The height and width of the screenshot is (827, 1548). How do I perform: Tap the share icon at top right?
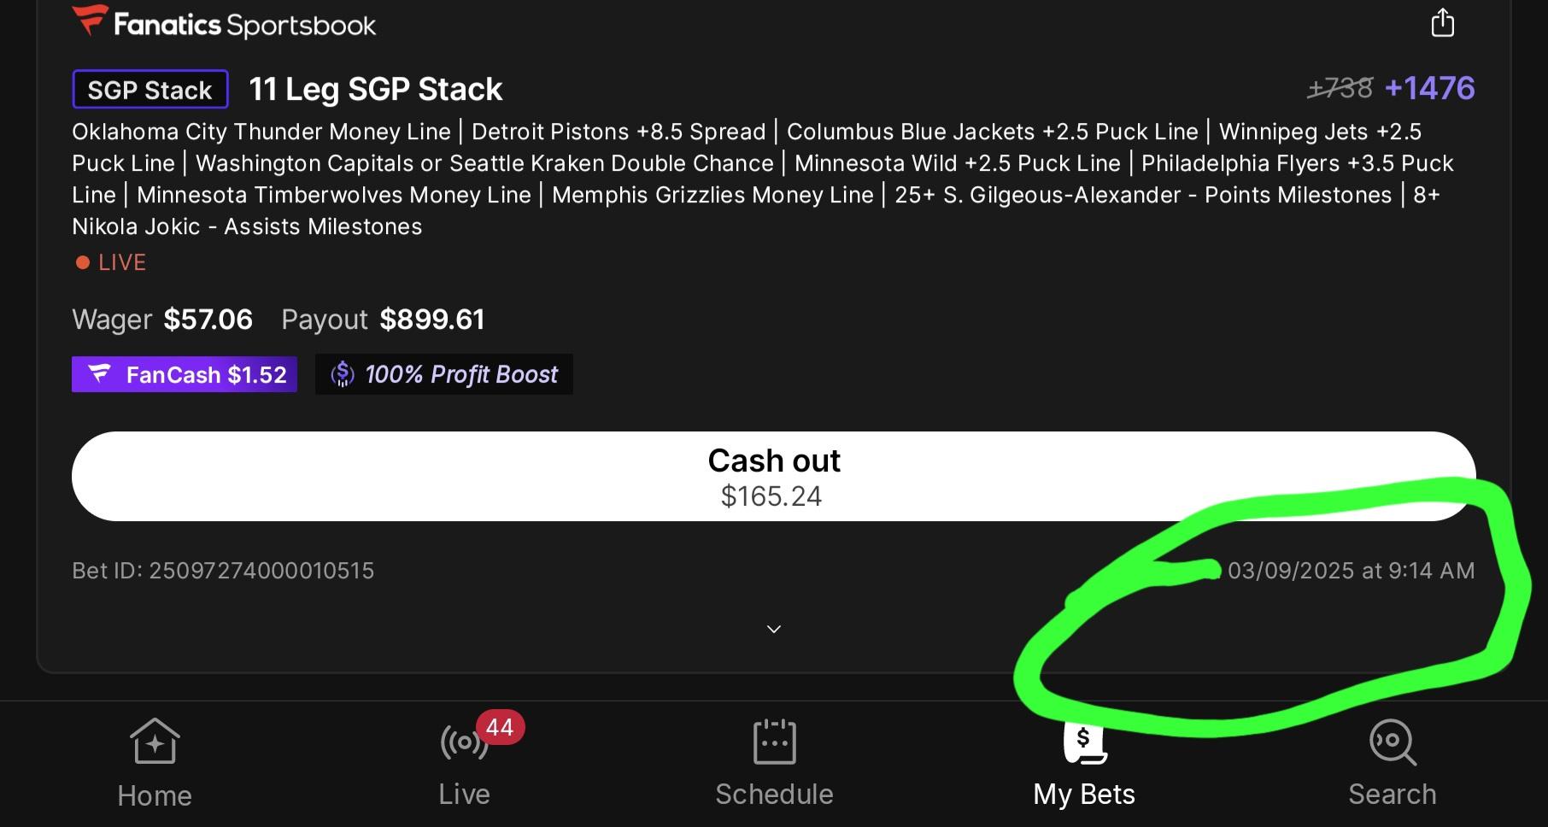pos(1442,22)
